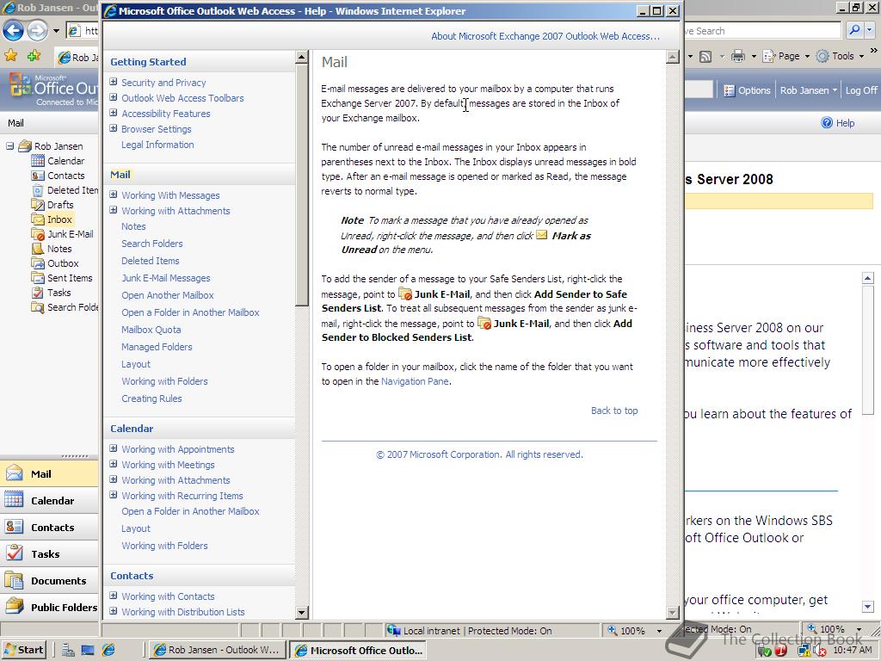Viewport: 881px width, 661px height.
Task: Switch to Mail module in navigation pane
Action: [49, 473]
